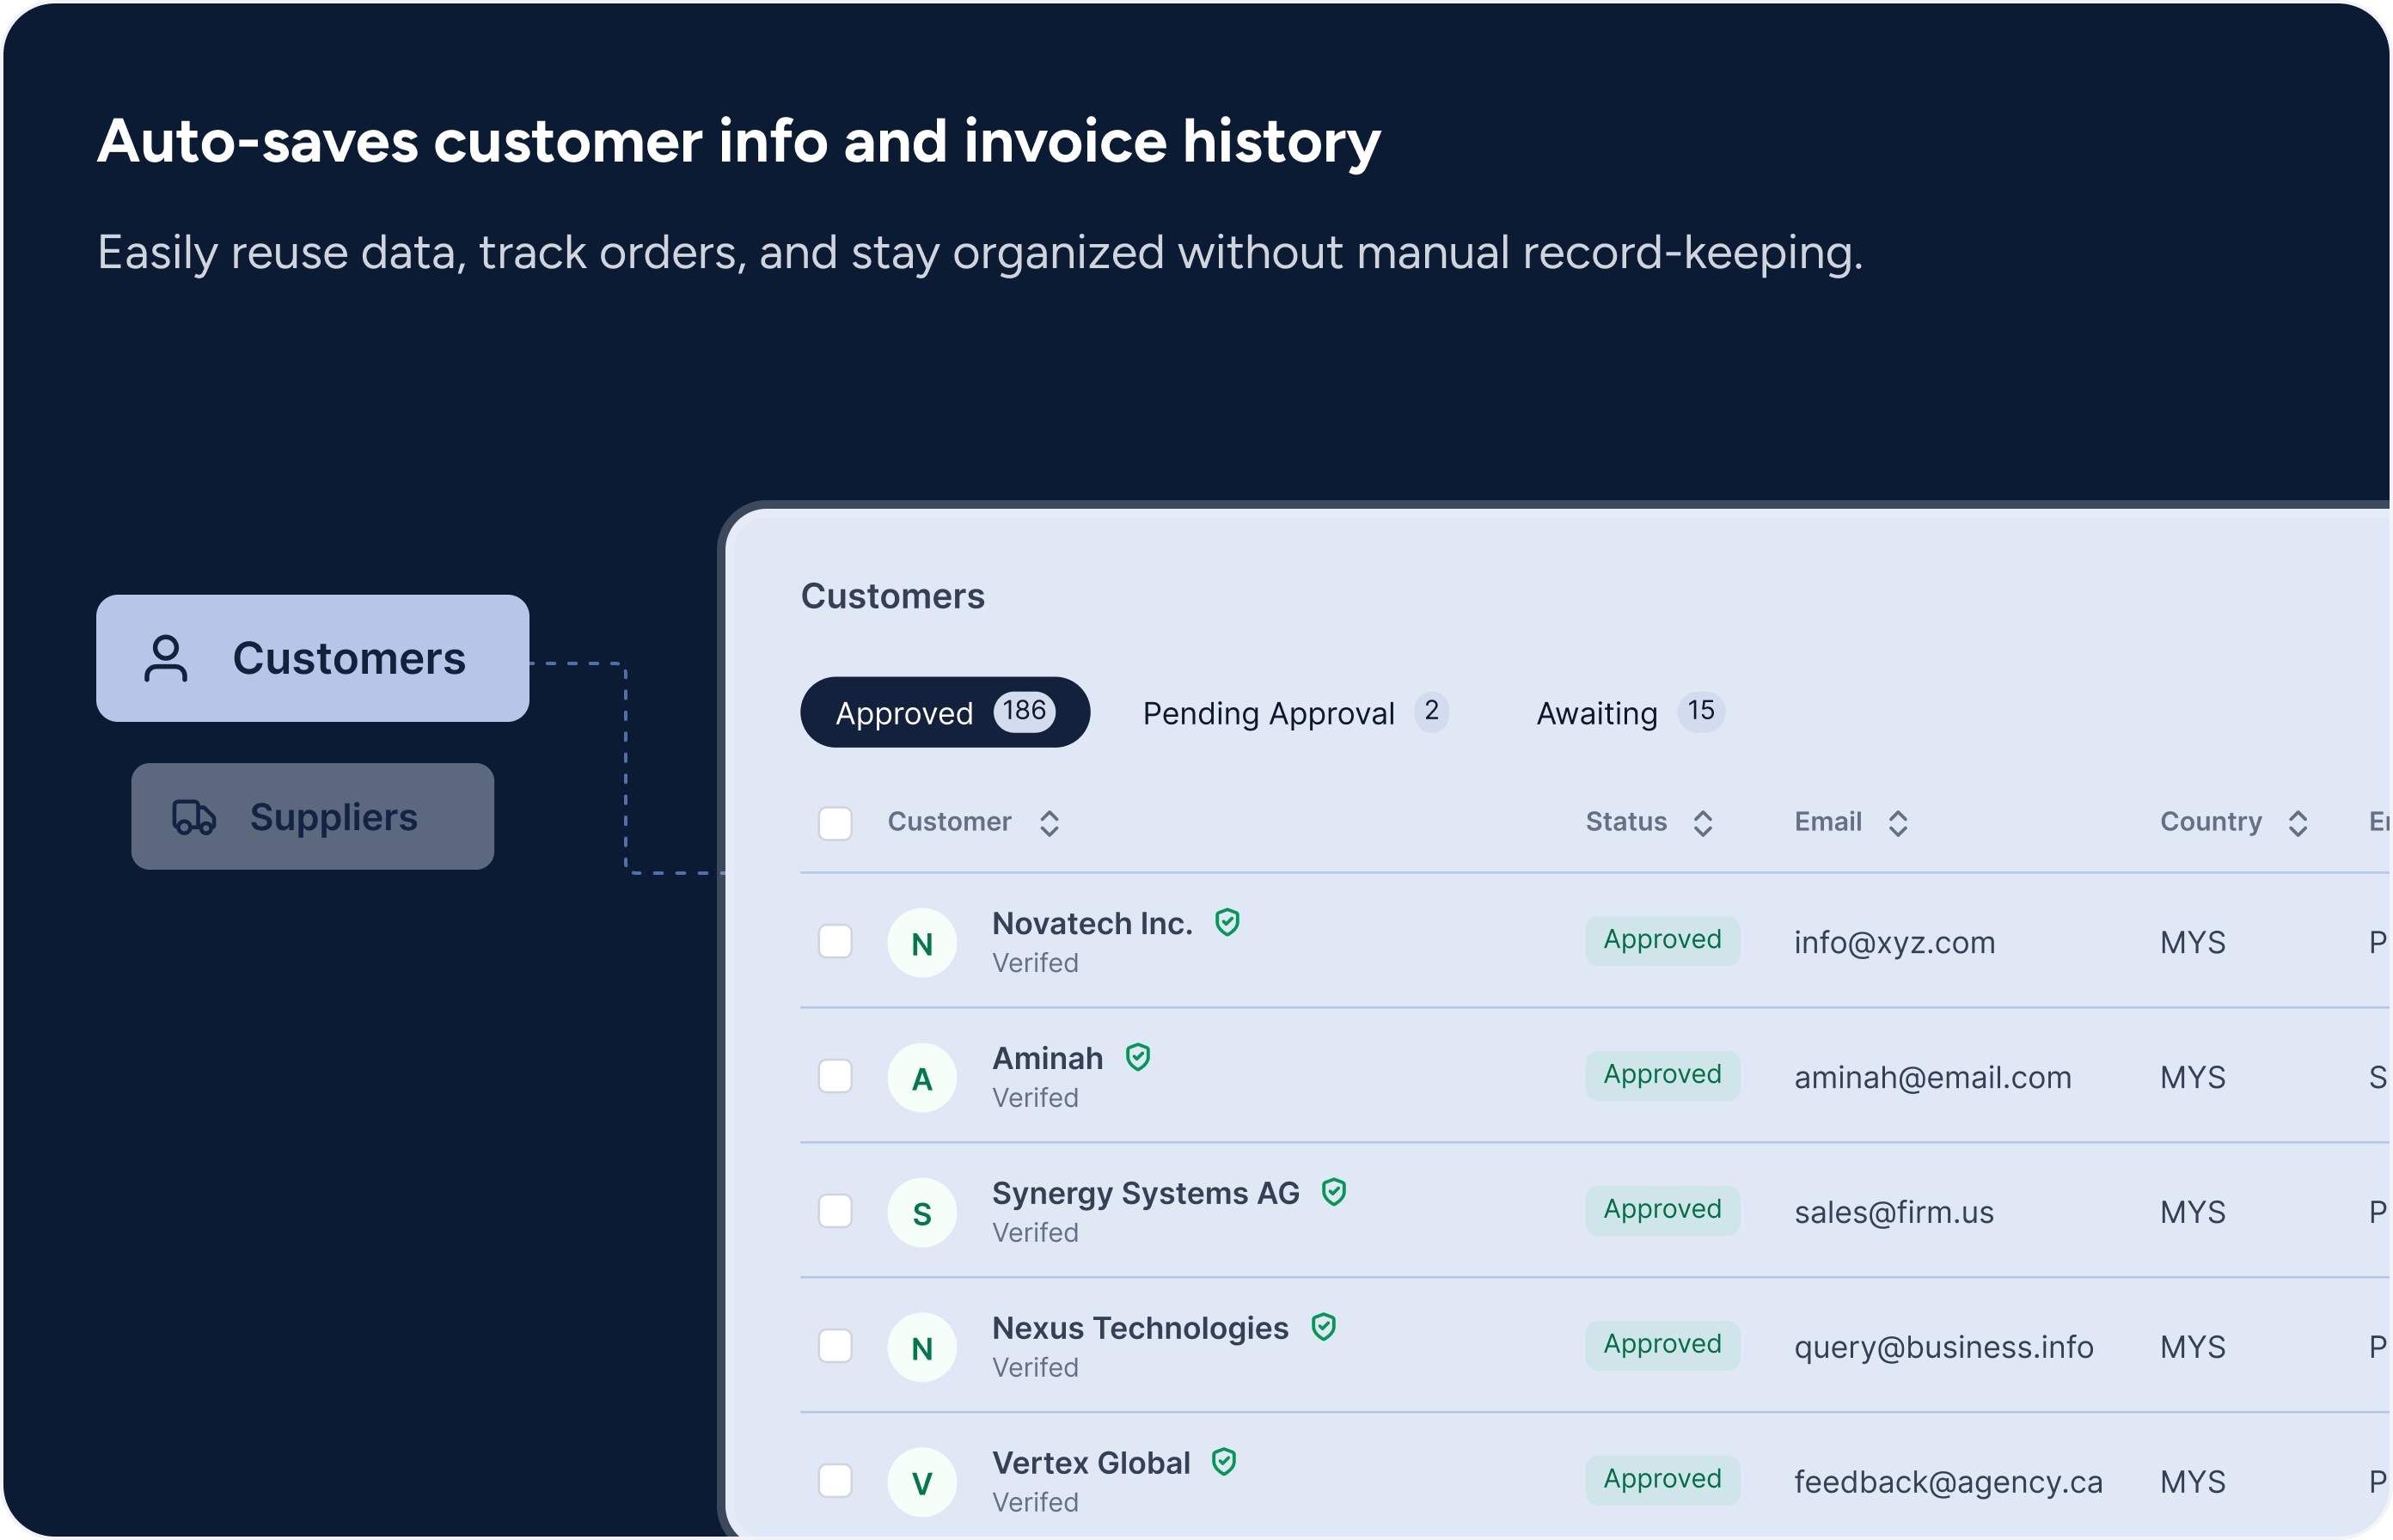This screenshot has width=2393, height=1540.
Task: Click the green N avatar for Novatech Inc.
Action: (x=922, y=943)
